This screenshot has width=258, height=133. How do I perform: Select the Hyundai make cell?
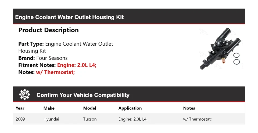pos(51,119)
